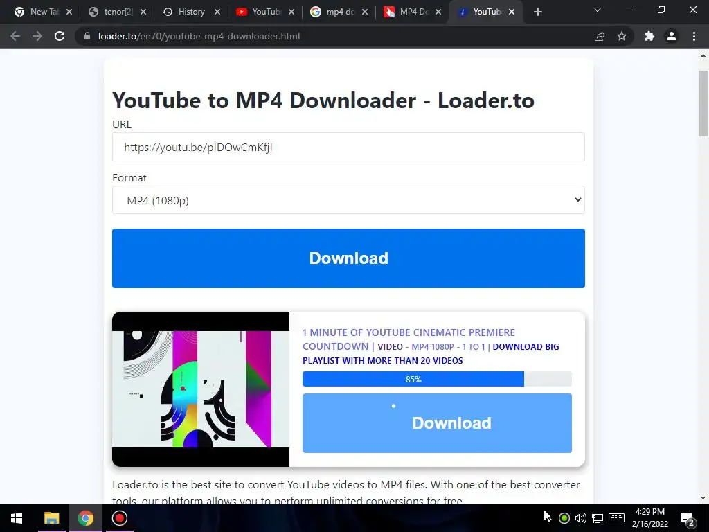Open the Format MP4 (1080p) dropdown

348,200
